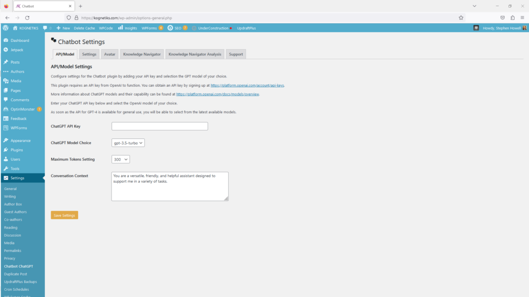Screen dimensions: 529x297
Task: Open Discussion settings submenu
Action: 12,235
